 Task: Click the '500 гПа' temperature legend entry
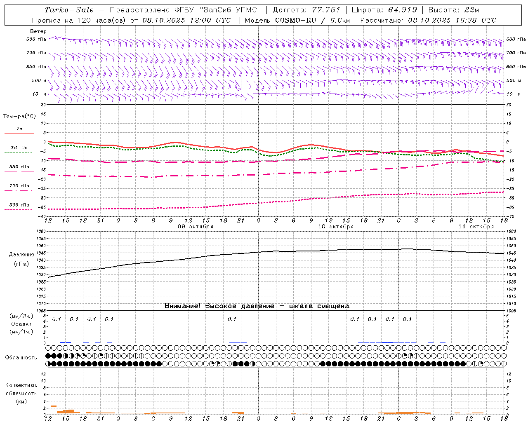[19, 205]
